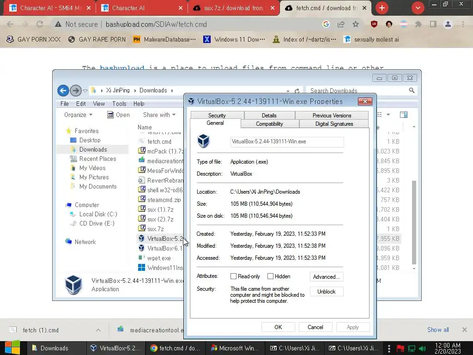This screenshot has height=355, width=473.
Task: Select the steamcmd.zip file
Action: coord(164,200)
